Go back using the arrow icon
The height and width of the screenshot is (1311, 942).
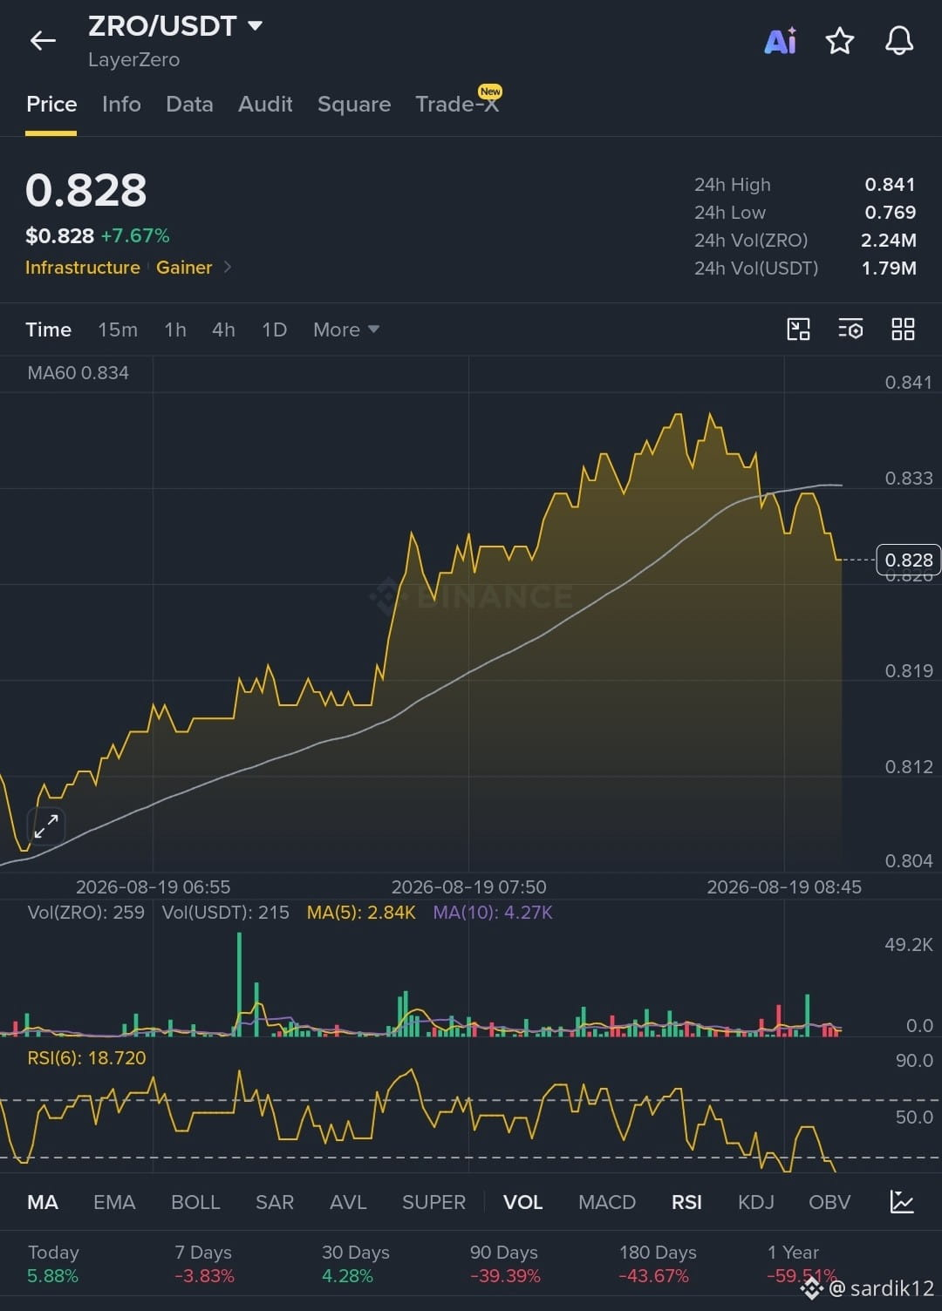[43, 40]
